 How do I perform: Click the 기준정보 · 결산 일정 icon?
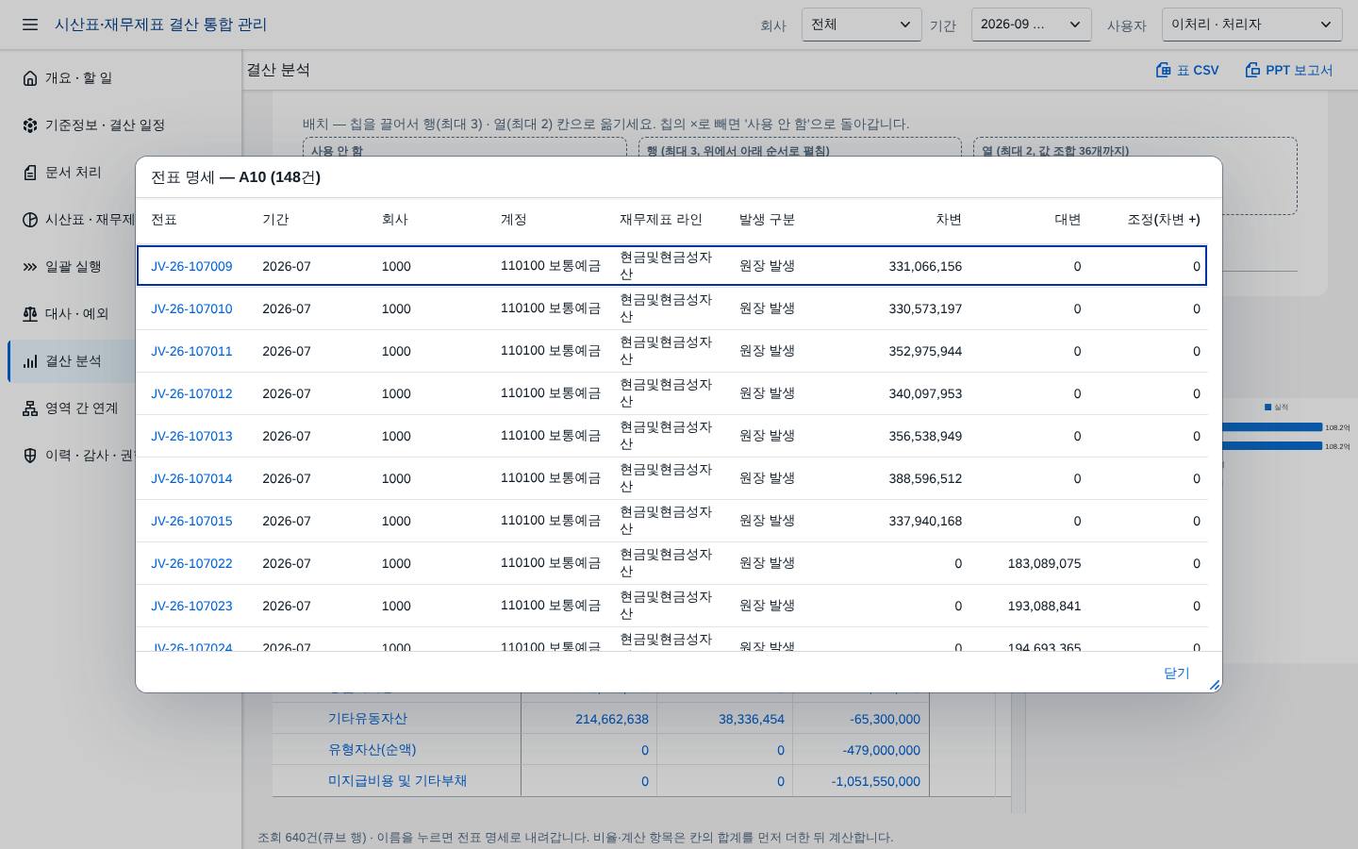[30, 125]
